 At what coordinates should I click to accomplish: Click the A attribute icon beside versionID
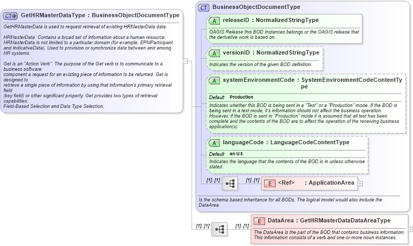click(214, 53)
